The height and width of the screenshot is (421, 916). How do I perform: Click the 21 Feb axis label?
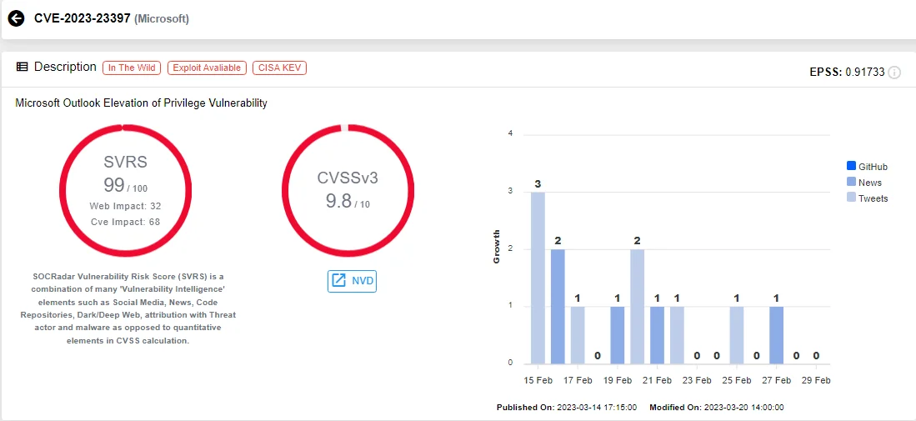point(658,380)
